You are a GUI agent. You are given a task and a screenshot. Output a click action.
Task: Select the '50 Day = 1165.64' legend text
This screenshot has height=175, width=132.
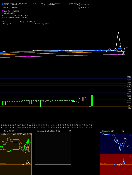coord(11,8)
